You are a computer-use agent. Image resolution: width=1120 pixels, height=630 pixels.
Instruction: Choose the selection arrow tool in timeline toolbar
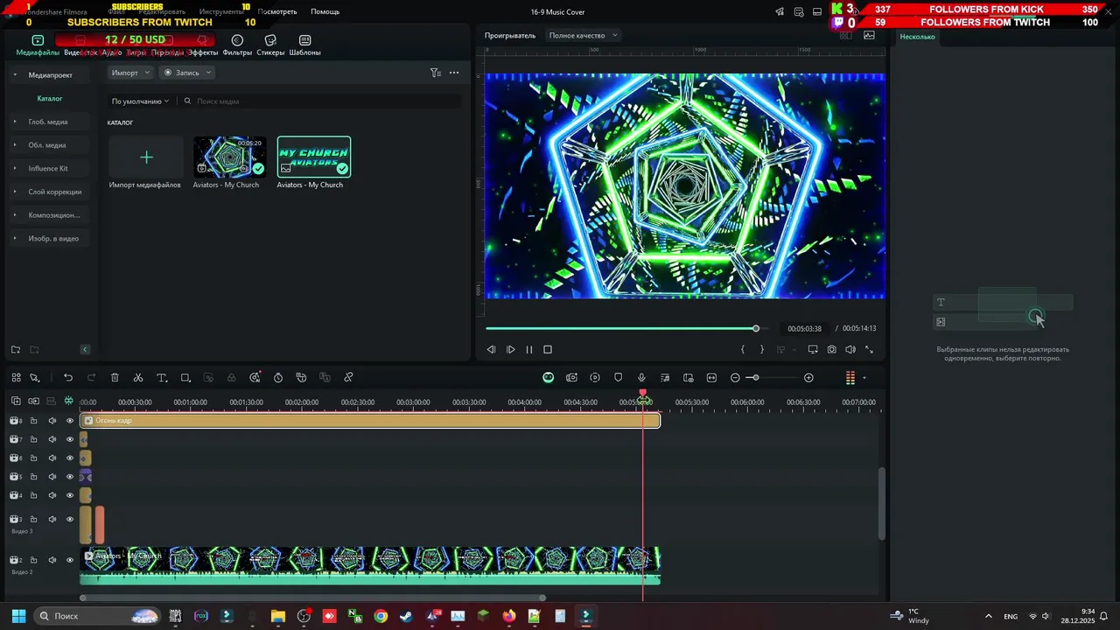[x=35, y=378]
